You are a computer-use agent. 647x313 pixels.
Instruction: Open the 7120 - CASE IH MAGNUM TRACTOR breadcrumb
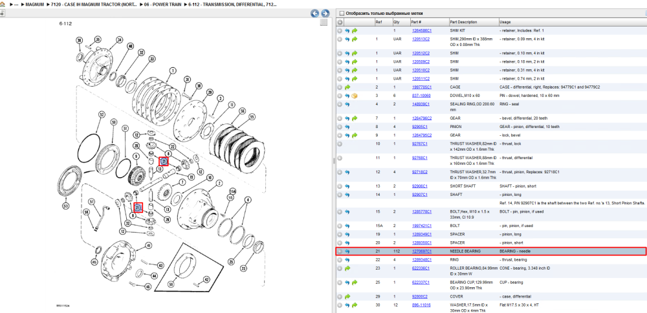(x=94, y=4)
